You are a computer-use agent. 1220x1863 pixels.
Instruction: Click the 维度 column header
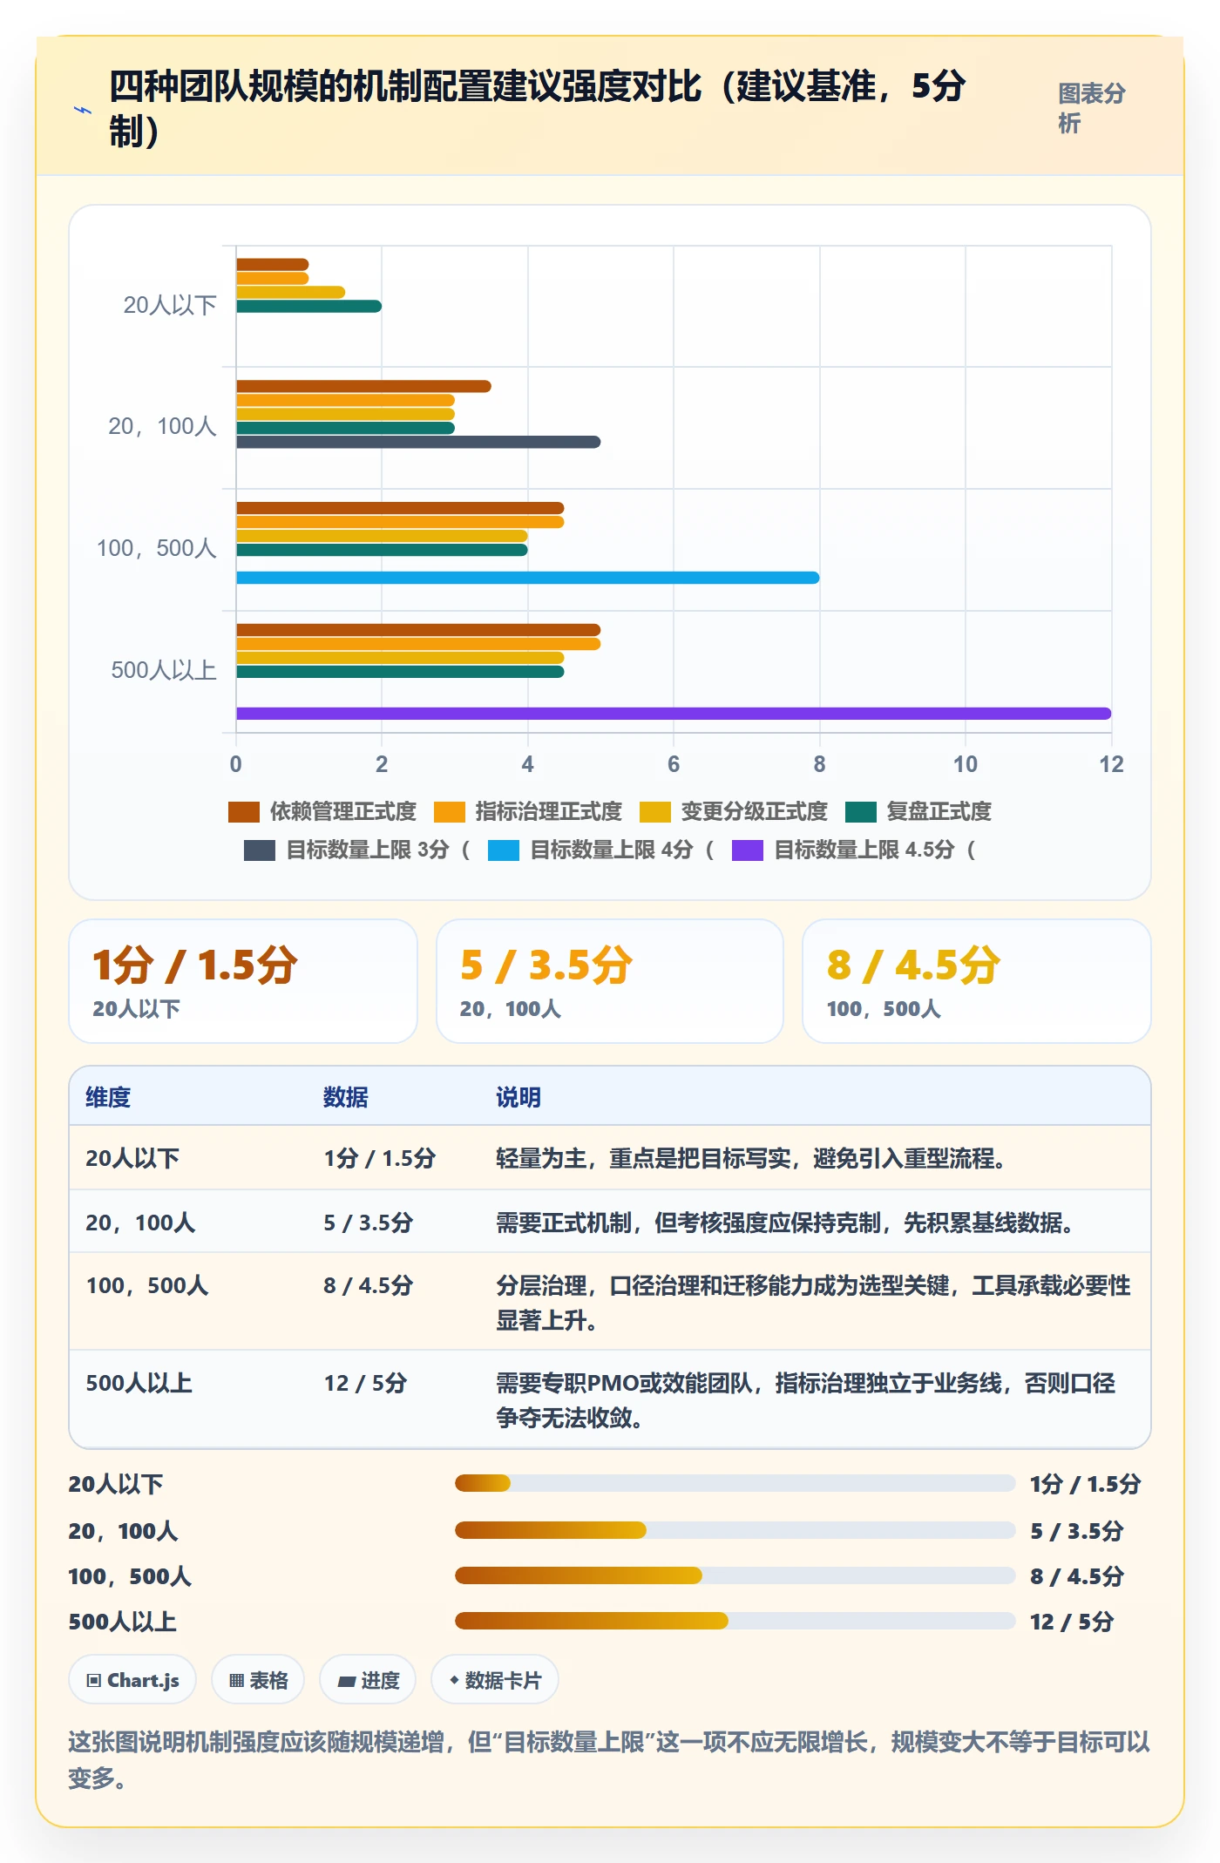[x=108, y=1097]
